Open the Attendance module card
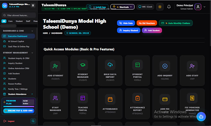 (110, 104)
